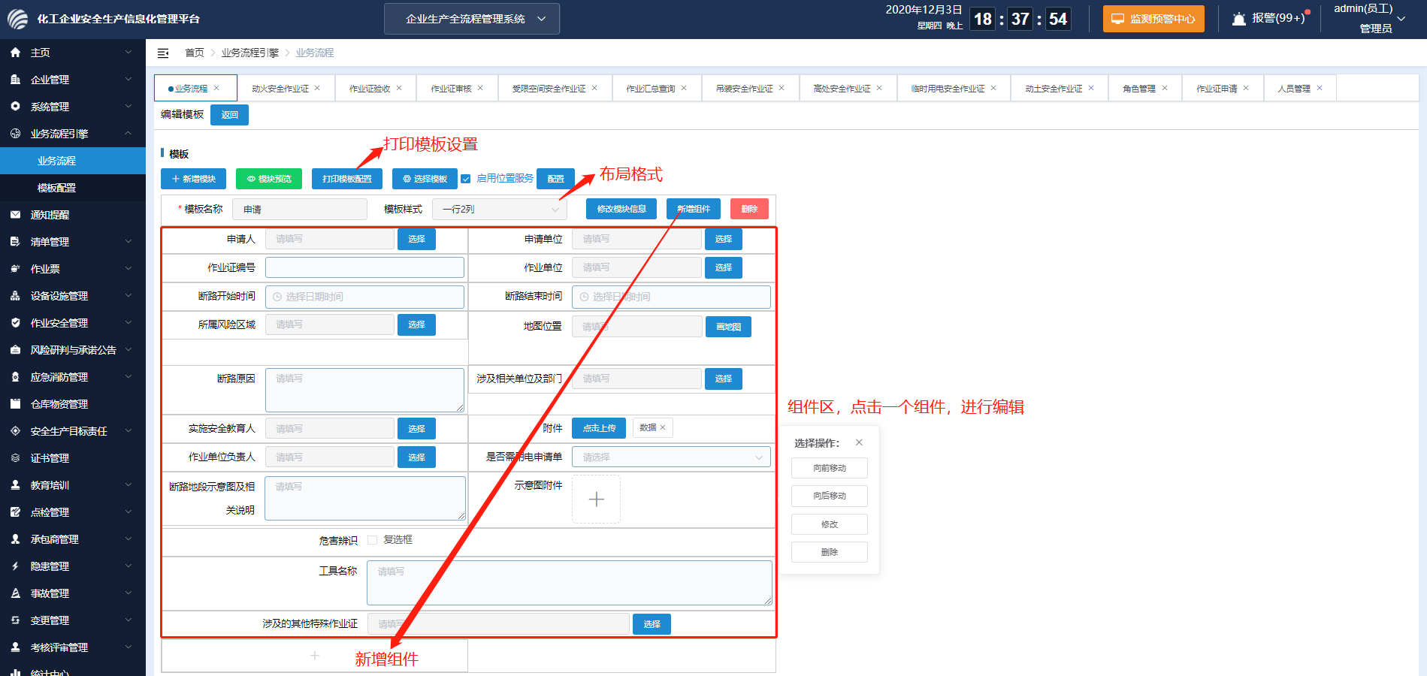Click the home icon beside 主页
1427x676 pixels.
tap(15, 53)
